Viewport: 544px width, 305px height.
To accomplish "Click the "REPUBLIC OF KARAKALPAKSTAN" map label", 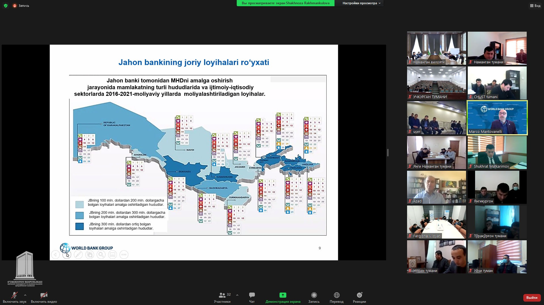I will click(x=117, y=124).
